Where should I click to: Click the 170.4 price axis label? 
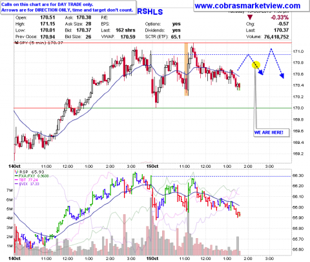tap(298, 85)
